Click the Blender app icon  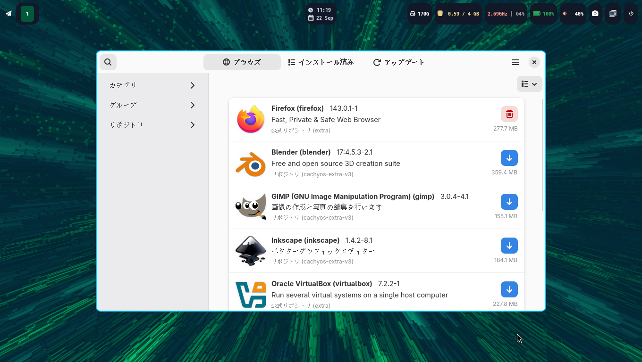click(251, 163)
